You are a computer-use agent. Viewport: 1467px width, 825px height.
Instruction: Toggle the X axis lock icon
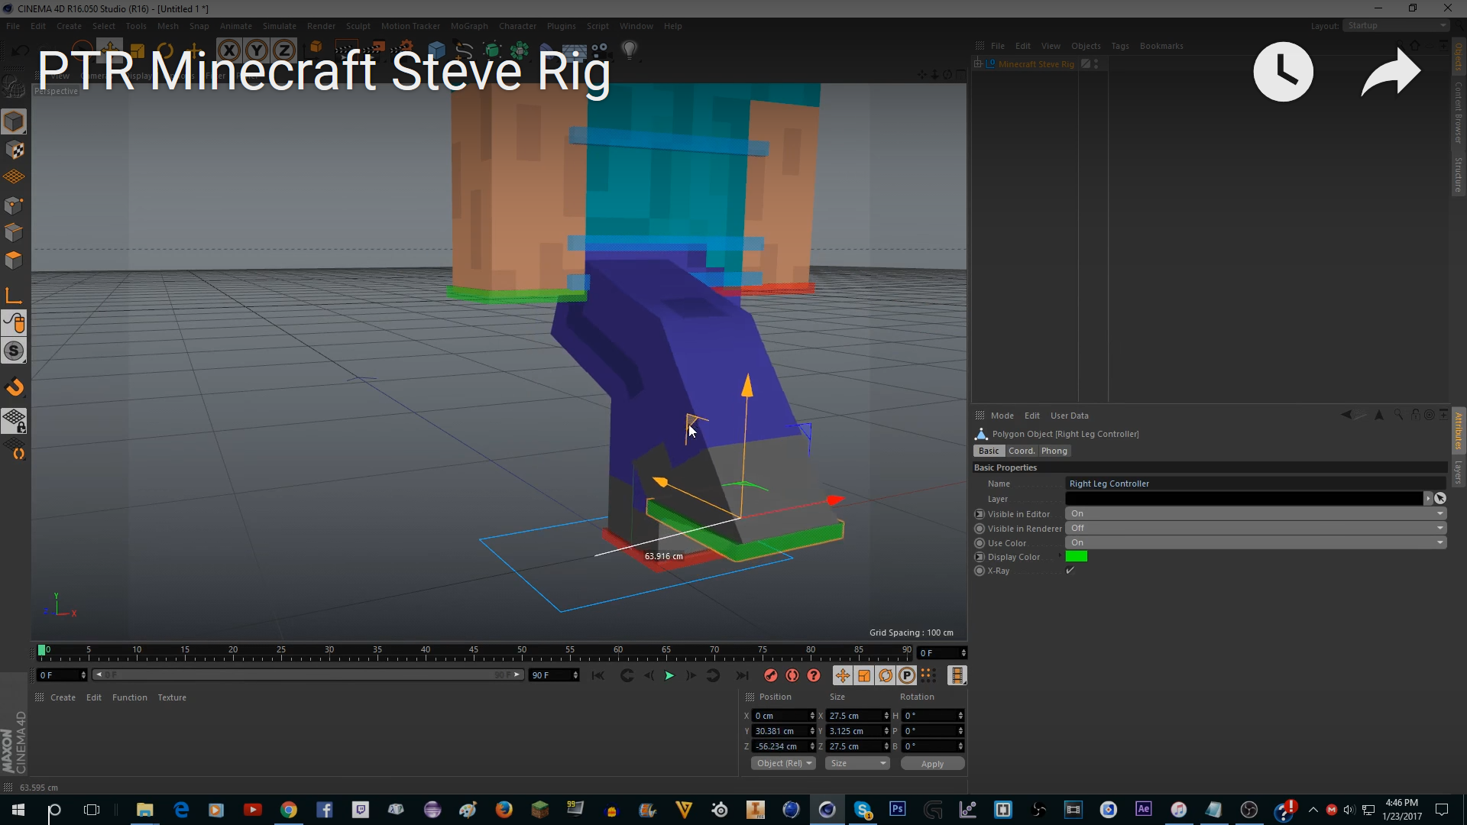pyautogui.click(x=229, y=51)
